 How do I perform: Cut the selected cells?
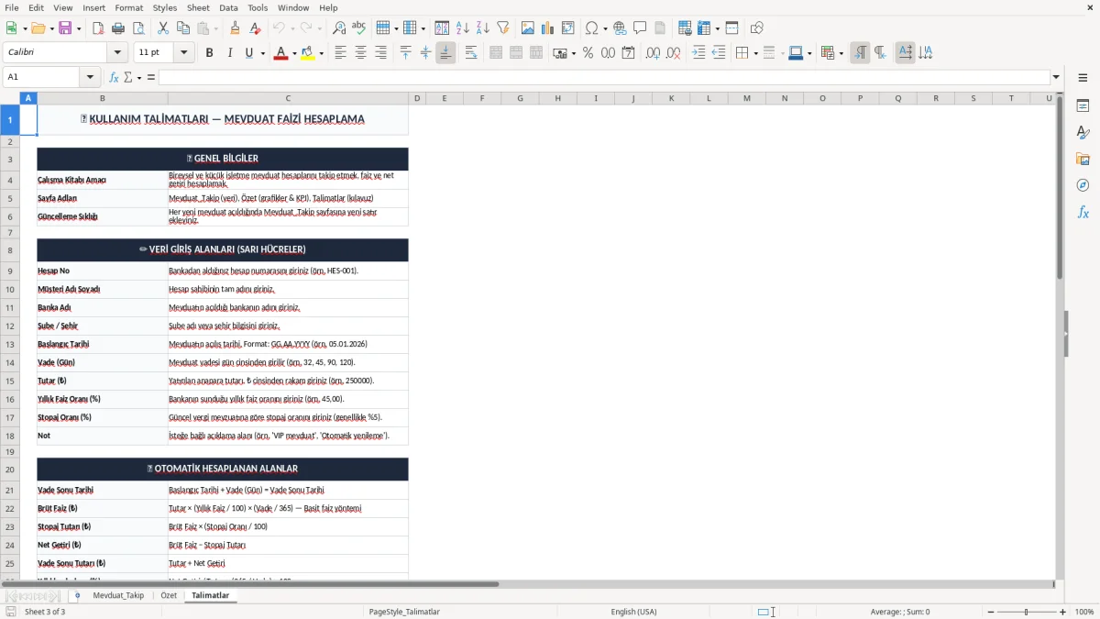tap(163, 28)
